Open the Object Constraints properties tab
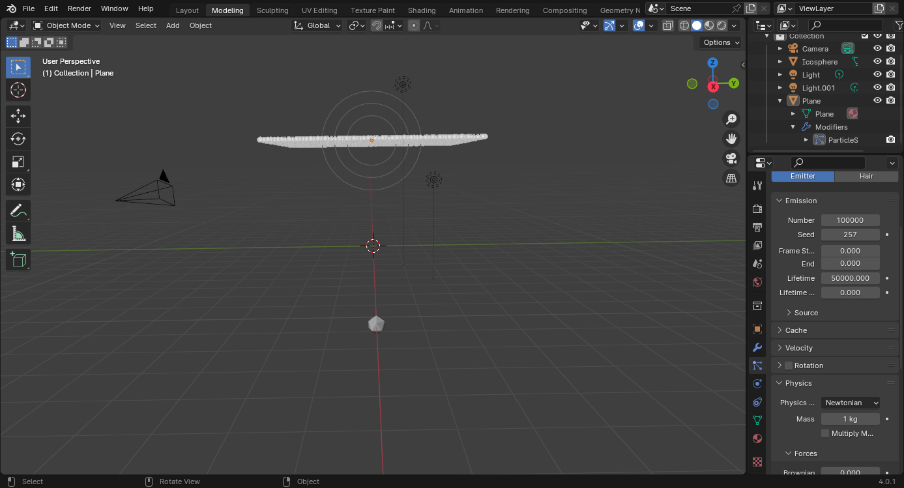Image resolution: width=904 pixels, height=488 pixels. 757,402
